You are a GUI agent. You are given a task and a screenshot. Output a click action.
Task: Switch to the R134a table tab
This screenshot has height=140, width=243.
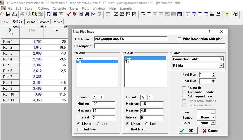tap(31, 22)
